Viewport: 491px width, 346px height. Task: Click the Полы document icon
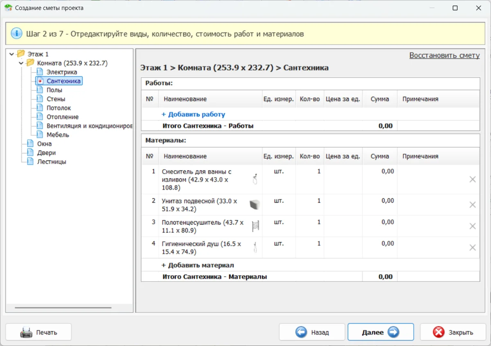40,90
